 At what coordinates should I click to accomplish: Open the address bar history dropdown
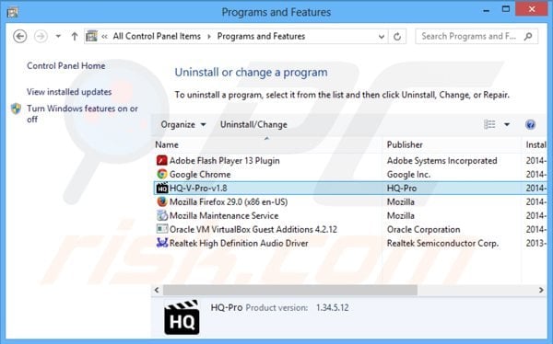[382, 36]
